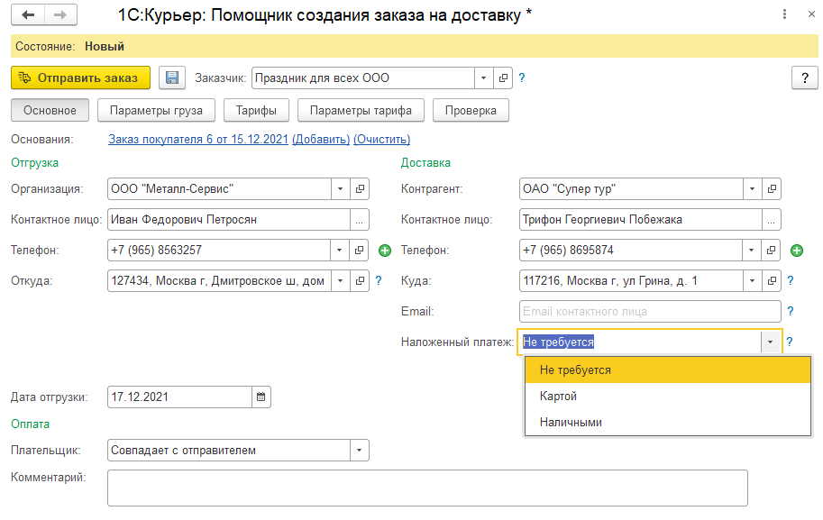
Task: Expand the Организация dropdown
Action: pos(340,189)
